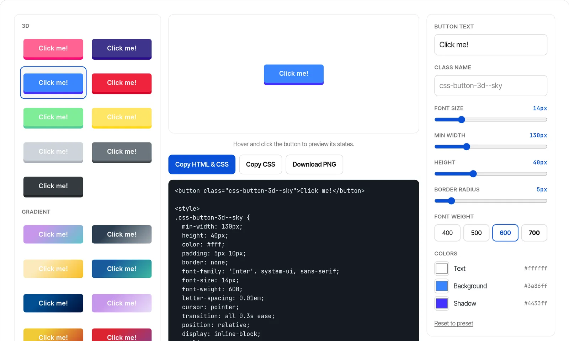The width and height of the screenshot is (569, 341).
Task: Click the Border Radius slider handle
Action: [x=451, y=201]
